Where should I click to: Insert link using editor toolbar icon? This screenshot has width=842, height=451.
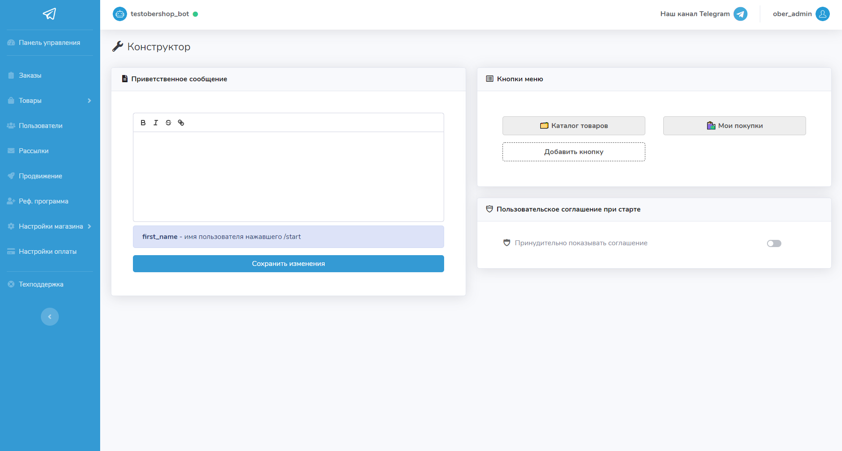pos(181,123)
